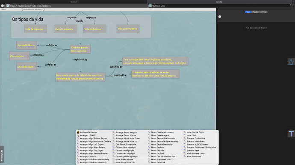Click the blue T text icon
This screenshot has width=295, height=165.
tap(291, 134)
